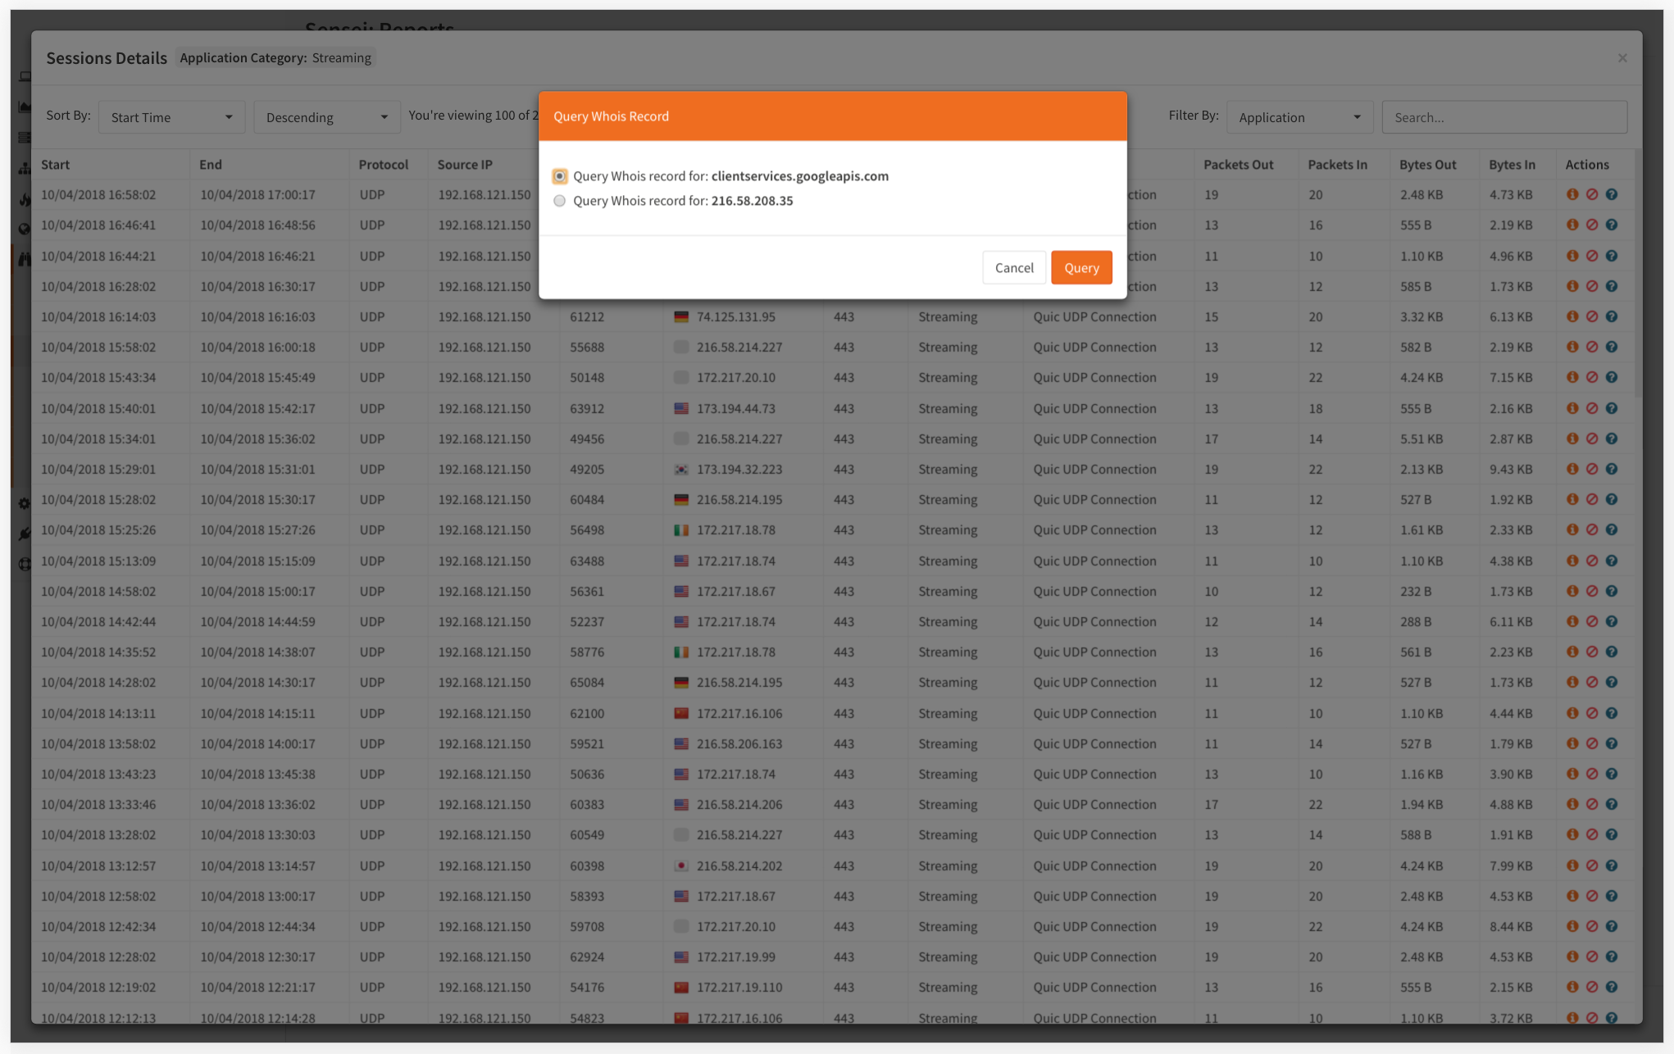Select Whois query for 216.58.208.35
The width and height of the screenshot is (1674, 1054).
pos(559,201)
